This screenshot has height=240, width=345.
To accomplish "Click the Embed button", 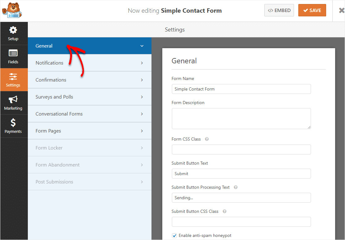I will coord(279,10).
